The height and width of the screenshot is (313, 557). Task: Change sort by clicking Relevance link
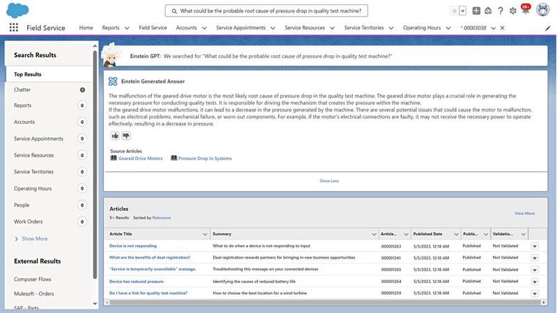pyautogui.click(x=162, y=218)
